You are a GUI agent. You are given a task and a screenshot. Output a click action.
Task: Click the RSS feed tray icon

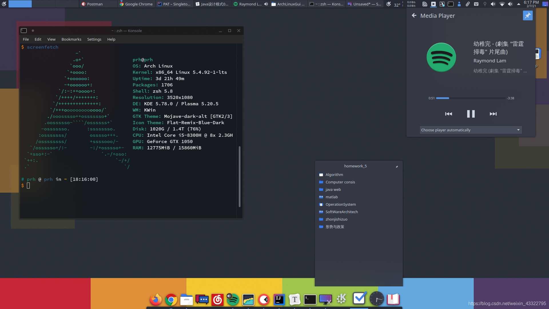(x=425, y=4)
